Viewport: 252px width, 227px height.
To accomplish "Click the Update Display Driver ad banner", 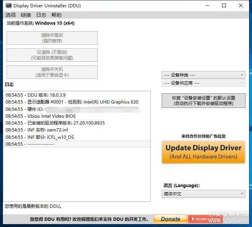I will [203, 152].
